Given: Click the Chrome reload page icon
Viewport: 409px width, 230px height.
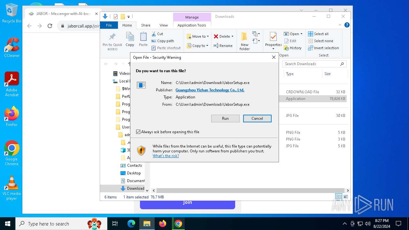Looking at the screenshot, I should [x=50, y=26].
